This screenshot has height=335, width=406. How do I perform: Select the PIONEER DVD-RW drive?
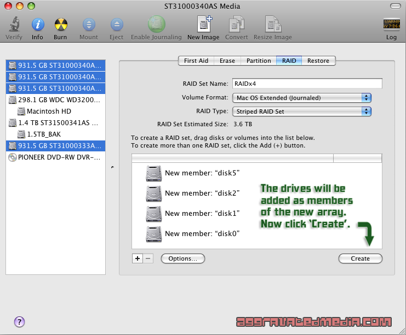(55, 157)
